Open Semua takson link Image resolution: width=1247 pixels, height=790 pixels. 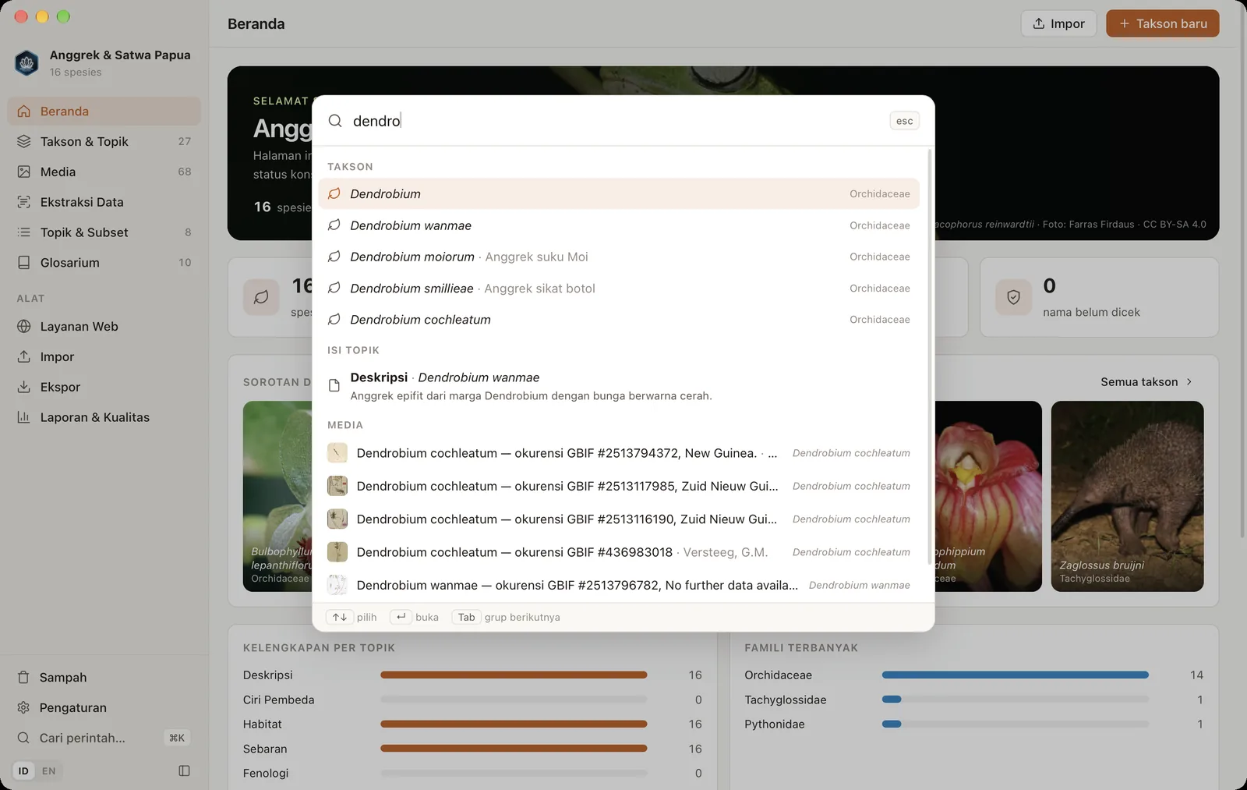(x=1146, y=382)
